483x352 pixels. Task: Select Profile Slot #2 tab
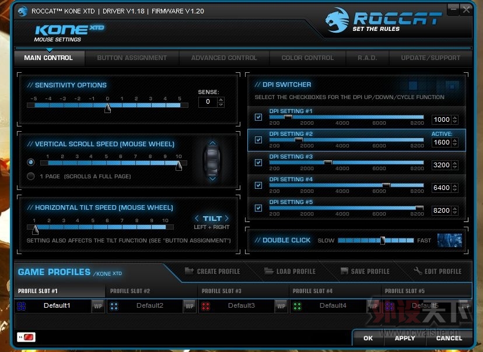(x=151, y=291)
